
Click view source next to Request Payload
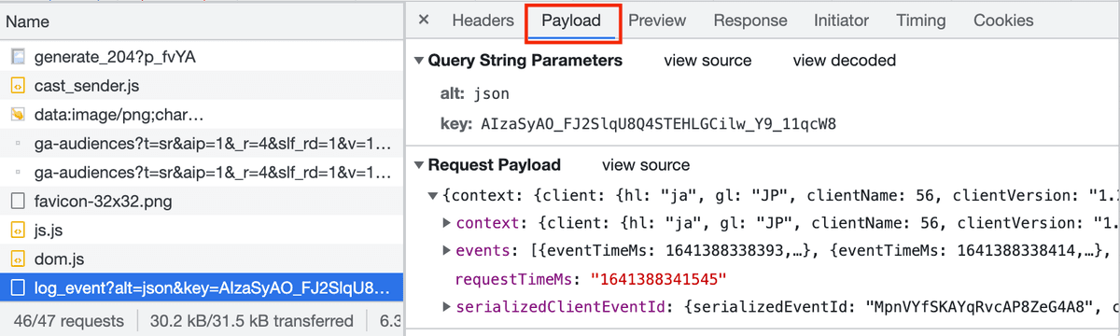pos(646,165)
